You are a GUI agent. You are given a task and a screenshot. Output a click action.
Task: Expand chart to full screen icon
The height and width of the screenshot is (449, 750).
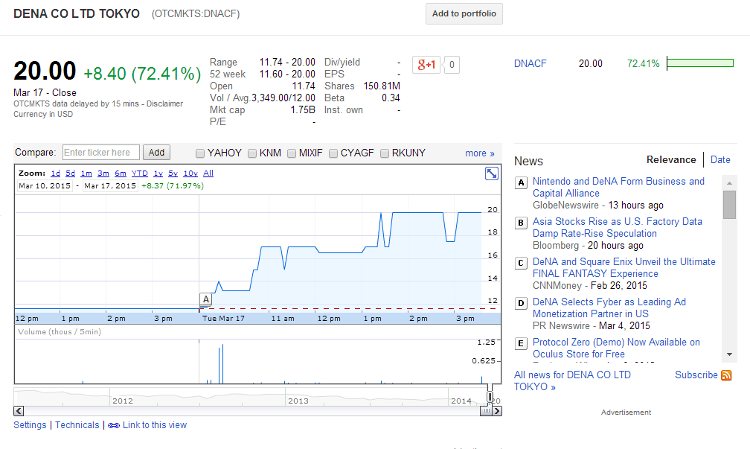coord(491,173)
